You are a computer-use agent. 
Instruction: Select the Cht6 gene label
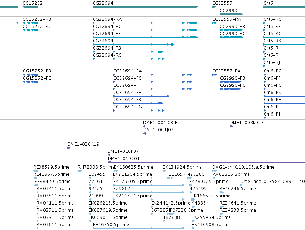click(268, 3)
